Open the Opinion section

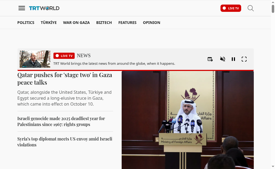pyautogui.click(x=151, y=23)
